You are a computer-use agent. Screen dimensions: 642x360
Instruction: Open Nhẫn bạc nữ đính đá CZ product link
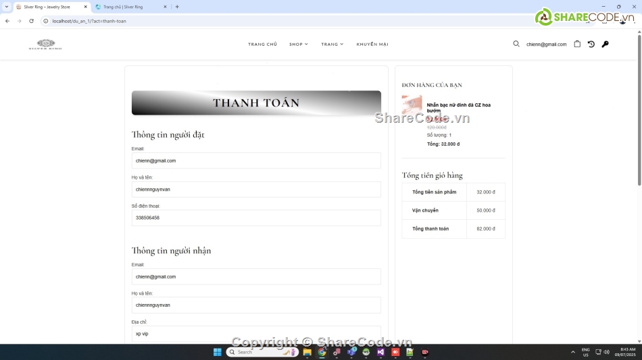coord(459,108)
